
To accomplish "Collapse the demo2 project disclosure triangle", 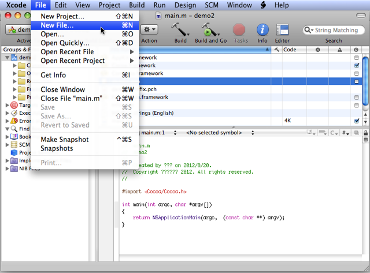I will [x=7, y=58].
